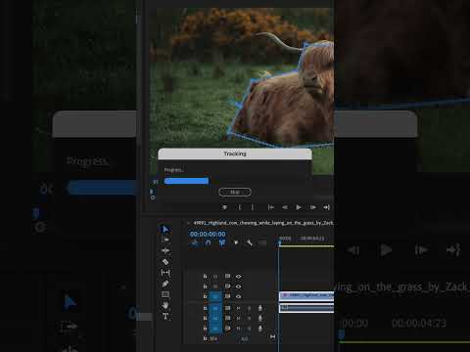This screenshot has height=352, width=470.
Task: Open caption track options icon
Action: click(x=262, y=242)
